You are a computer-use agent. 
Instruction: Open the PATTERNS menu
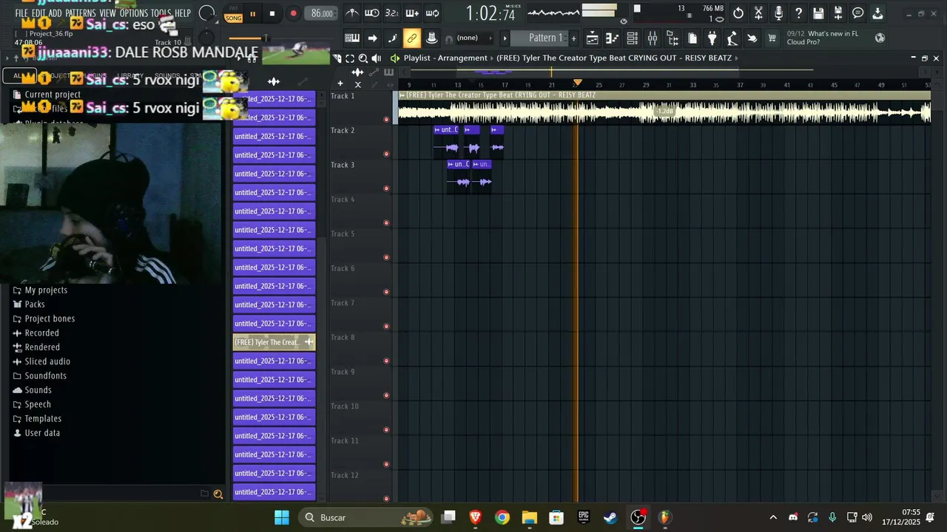coord(80,13)
